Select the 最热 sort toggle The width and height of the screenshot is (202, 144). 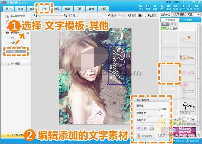(x=173, y=24)
